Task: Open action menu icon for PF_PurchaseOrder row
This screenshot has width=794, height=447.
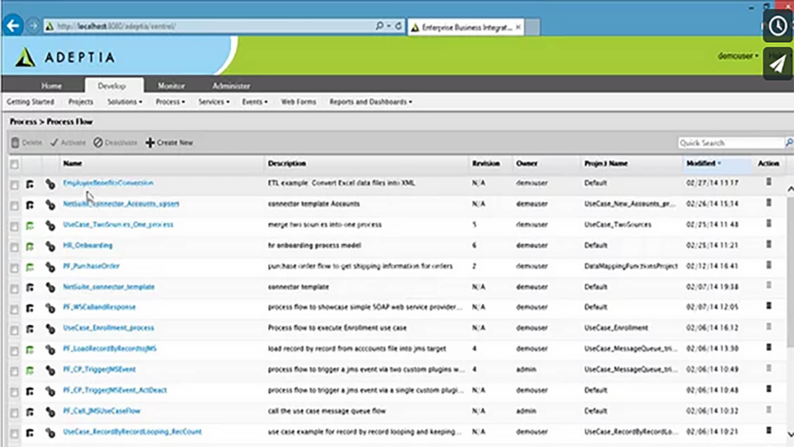Action: tap(769, 265)
